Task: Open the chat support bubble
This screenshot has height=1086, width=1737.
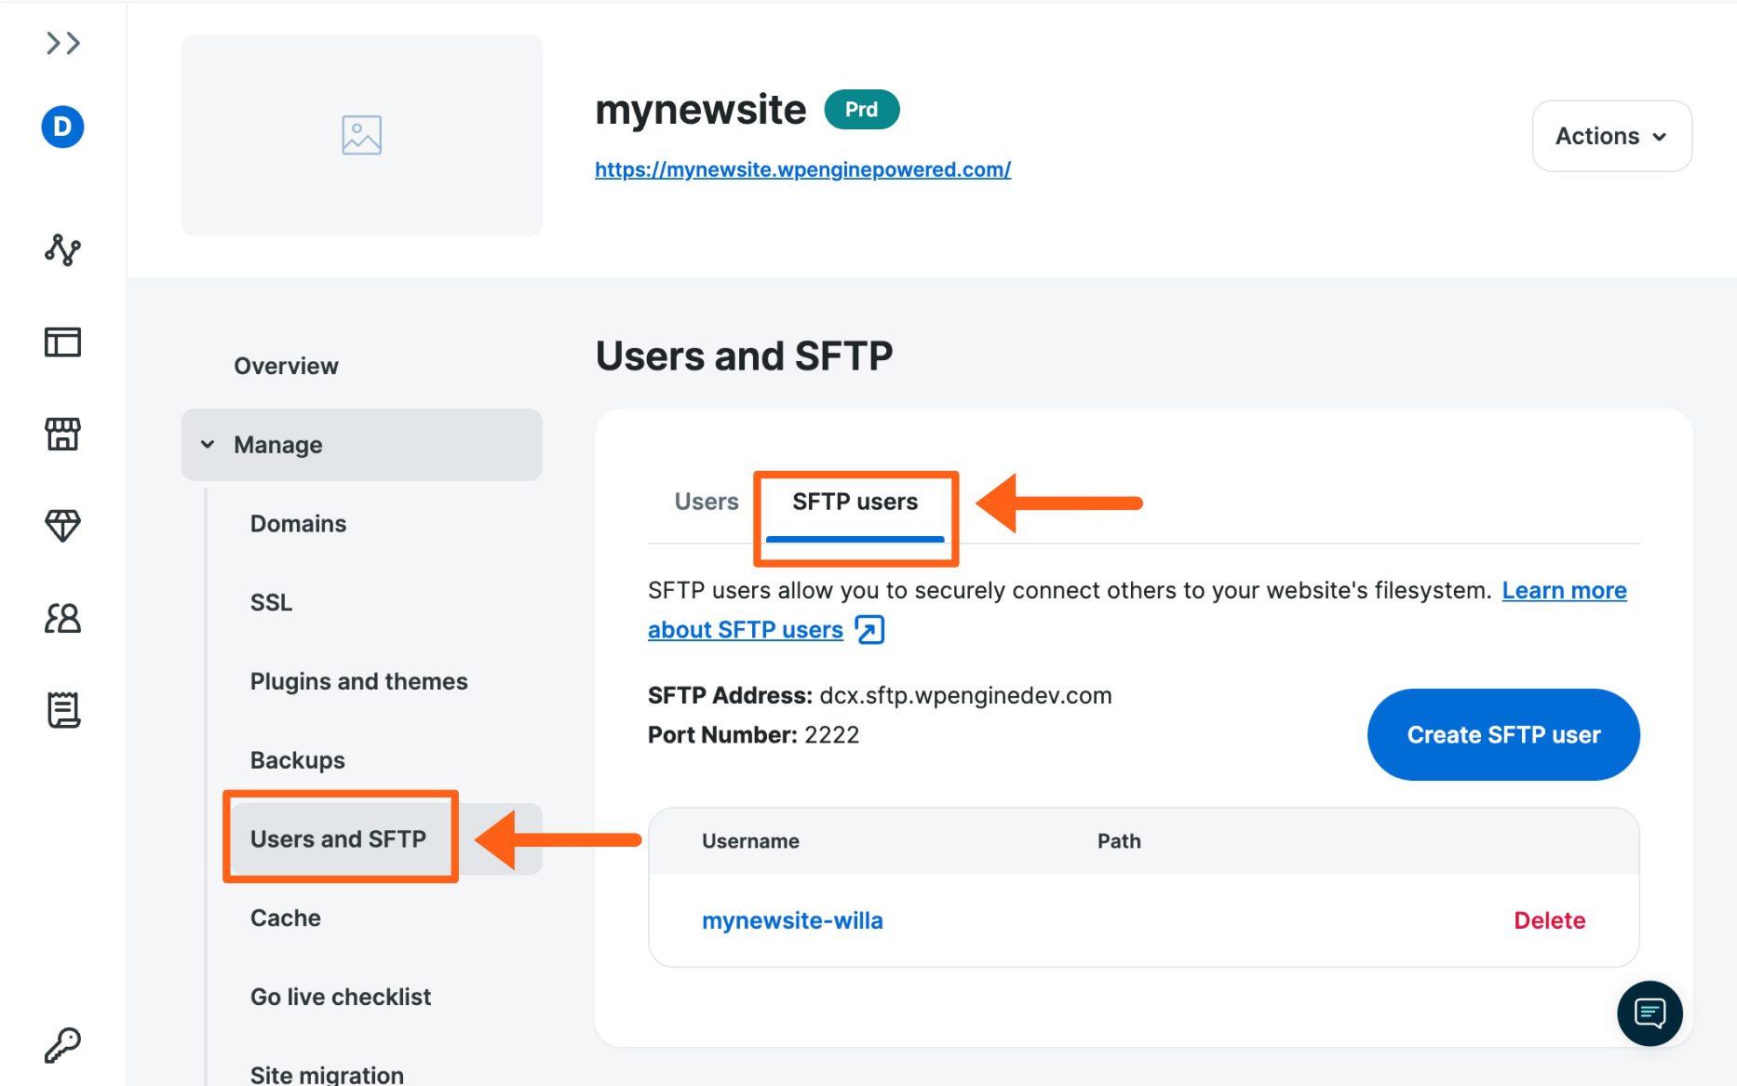Action: click(x=1649, y=1013)
